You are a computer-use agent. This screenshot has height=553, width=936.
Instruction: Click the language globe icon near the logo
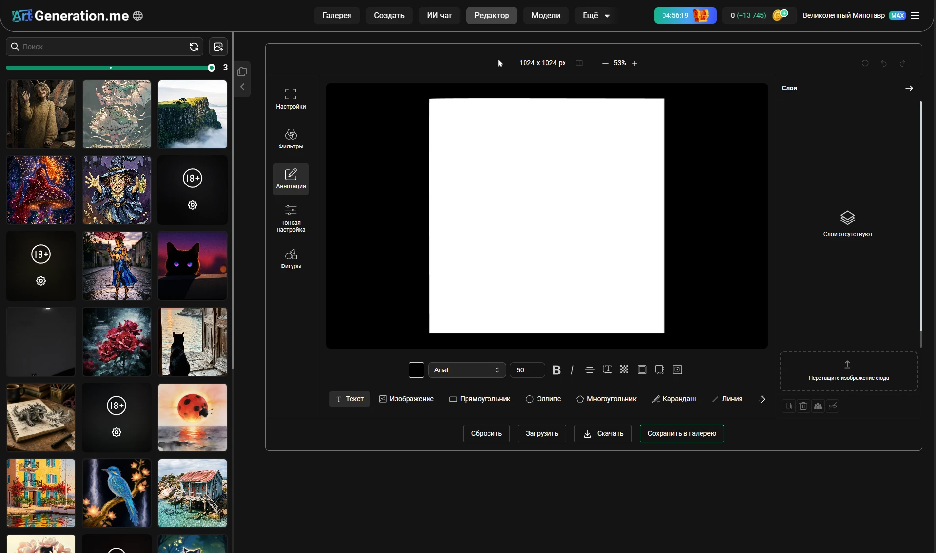pyautogui.click(x=138, y=16)
